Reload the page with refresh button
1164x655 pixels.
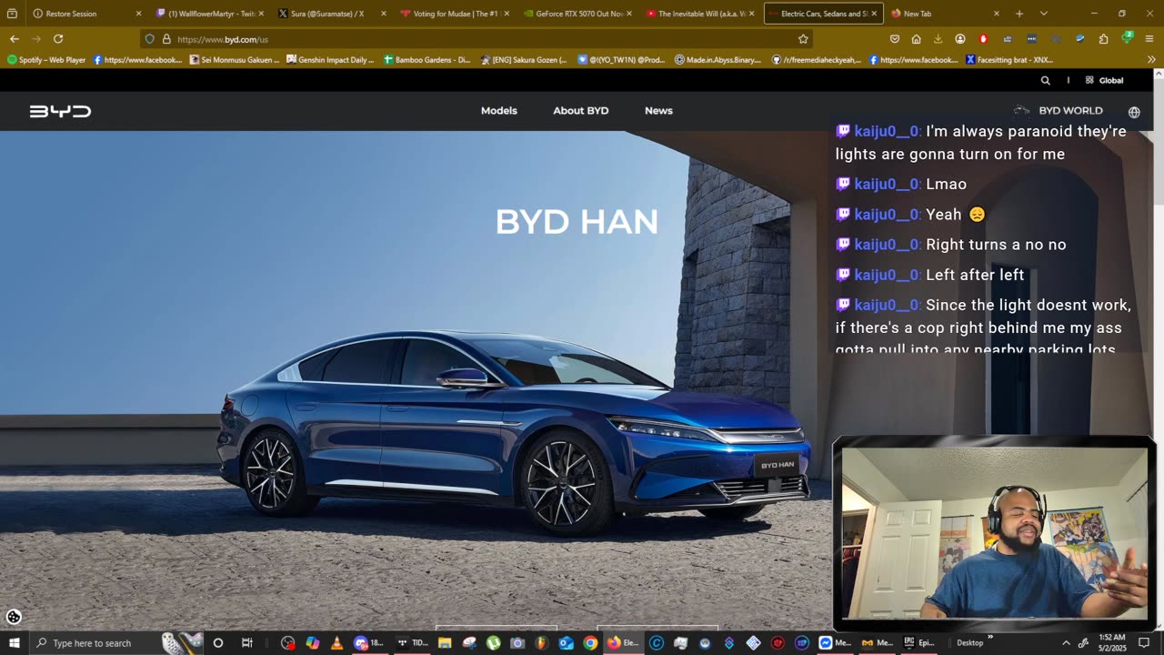[x=58, y=39]
